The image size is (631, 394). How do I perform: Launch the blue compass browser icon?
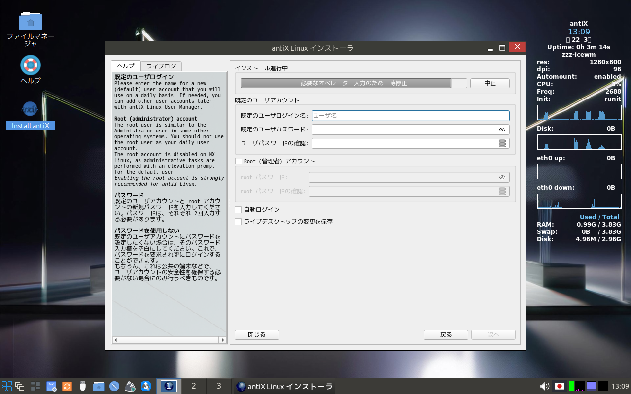(x=114, y=386)
